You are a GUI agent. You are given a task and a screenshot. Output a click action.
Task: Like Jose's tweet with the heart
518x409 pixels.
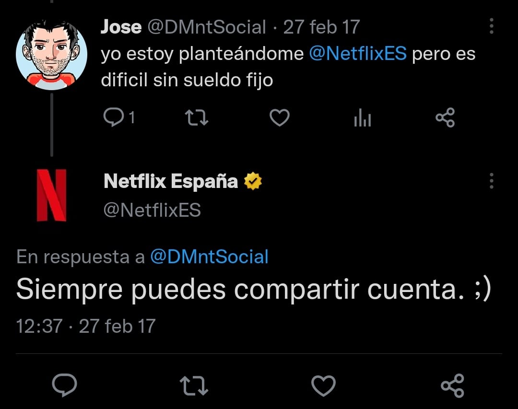point(279,118)
